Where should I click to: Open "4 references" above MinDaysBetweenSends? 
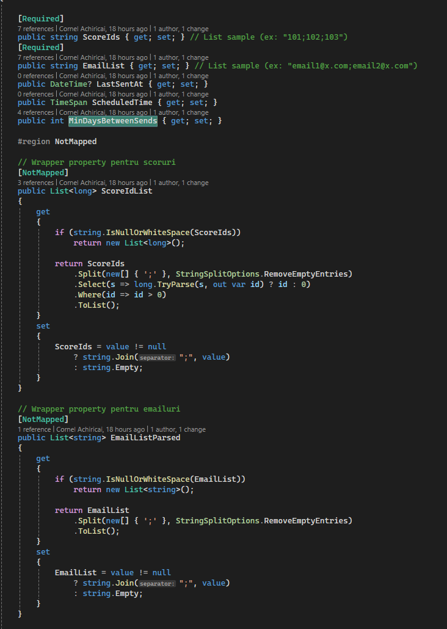(x=36, y=112)
